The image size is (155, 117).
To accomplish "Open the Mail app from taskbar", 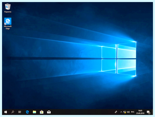I will click(x=49, y=112).
